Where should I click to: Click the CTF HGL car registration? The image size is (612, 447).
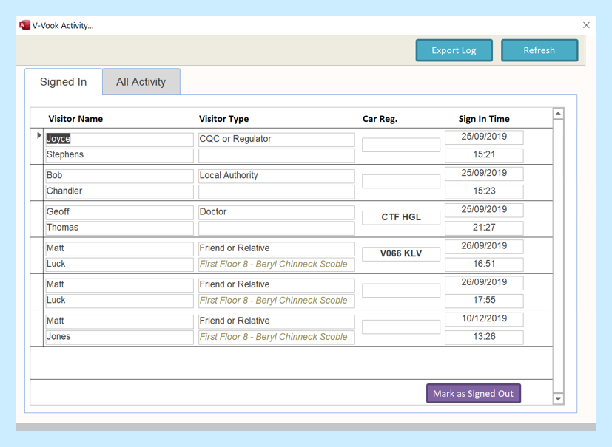[401, 217]
